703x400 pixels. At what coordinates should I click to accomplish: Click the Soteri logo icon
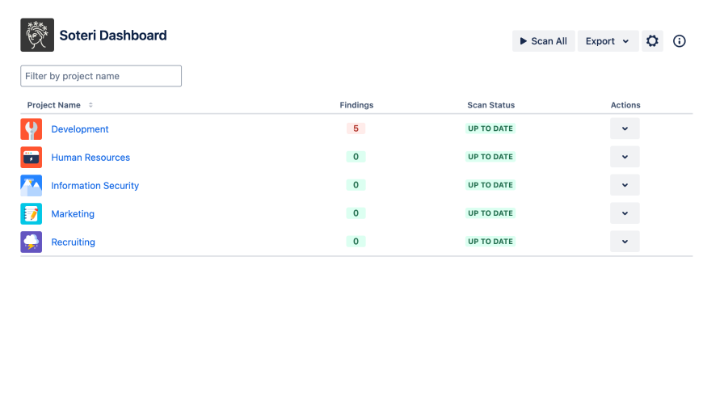click(x=37, y=36)
